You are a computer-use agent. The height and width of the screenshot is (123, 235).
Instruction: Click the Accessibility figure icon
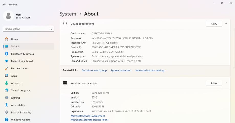tap(7, 105)
